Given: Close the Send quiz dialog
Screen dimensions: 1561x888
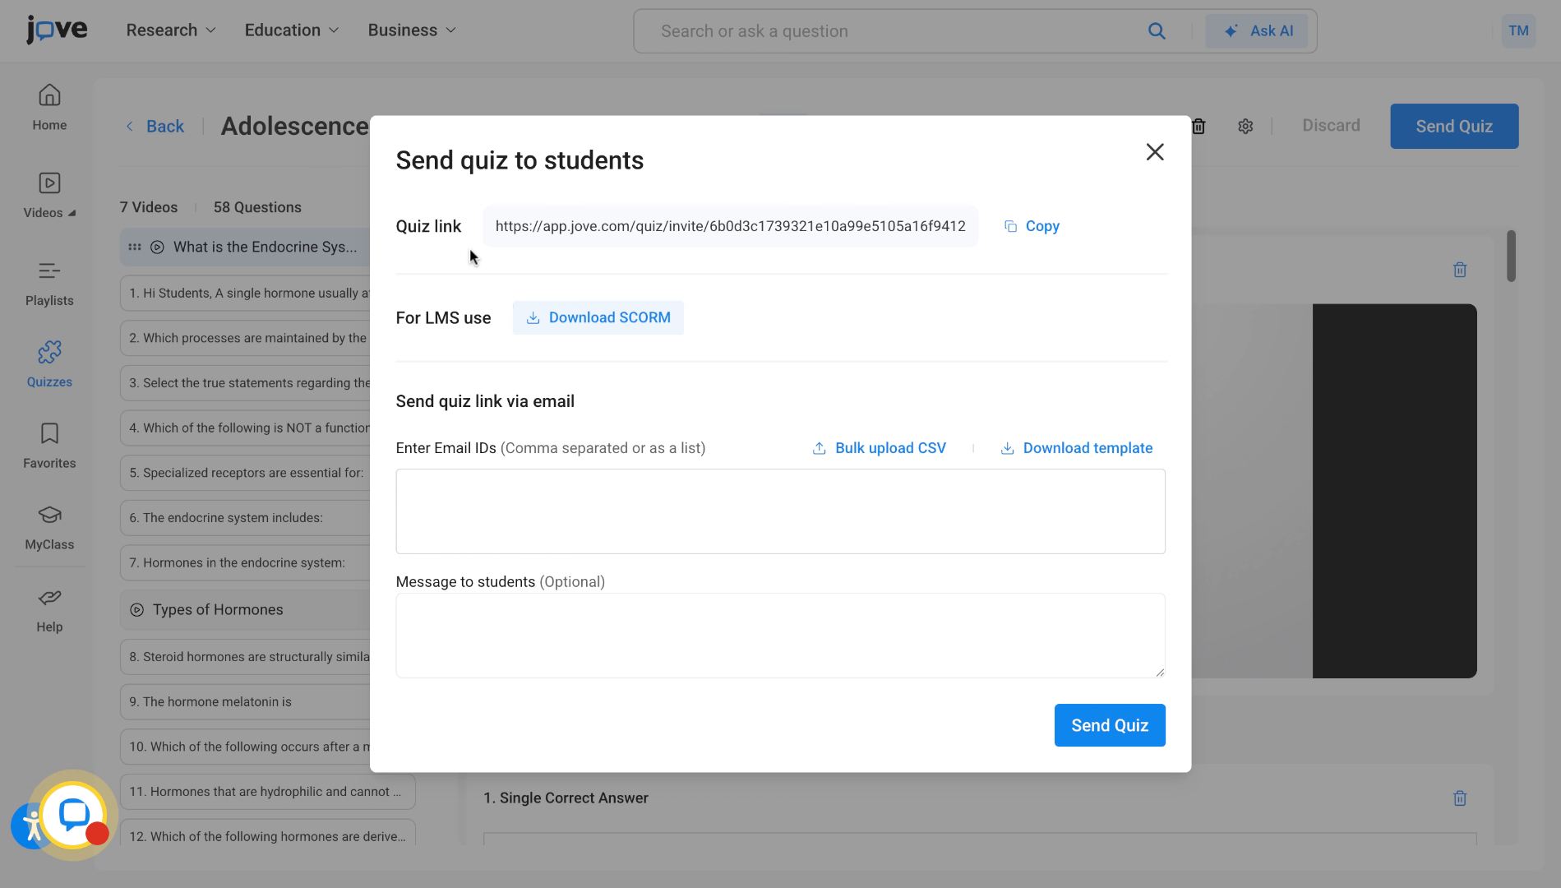Looking at the screenshot, I should (1155, 152).
